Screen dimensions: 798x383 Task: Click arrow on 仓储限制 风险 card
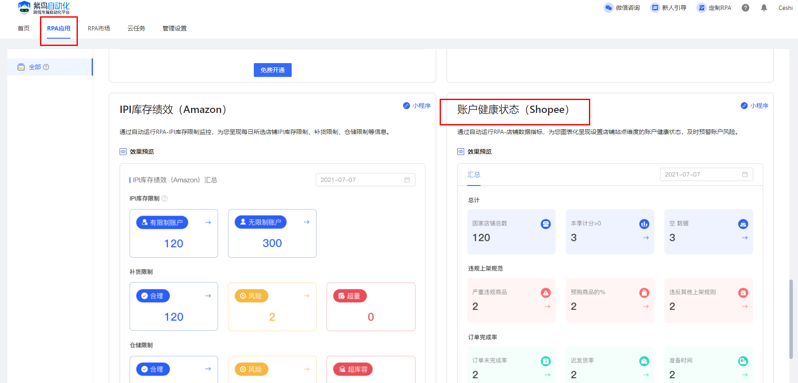click(x=307, y=369)
